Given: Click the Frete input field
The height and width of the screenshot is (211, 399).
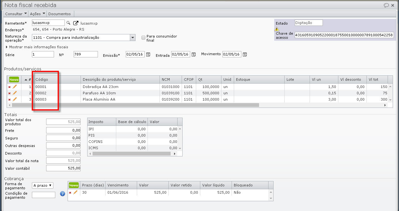Looking at the screenshot, I should 63,130.
